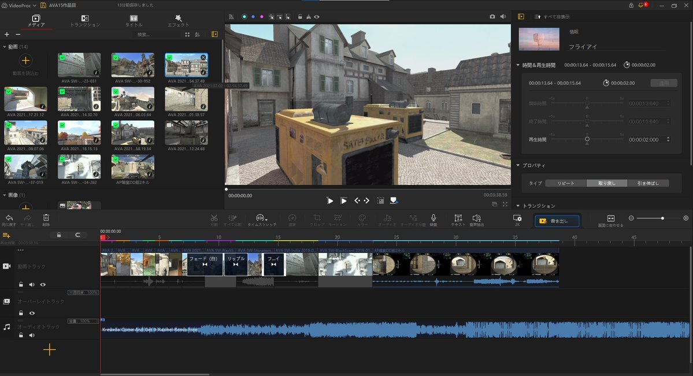Open the タイトル titles tab
The image size is (693, 376).
[134, 21]
